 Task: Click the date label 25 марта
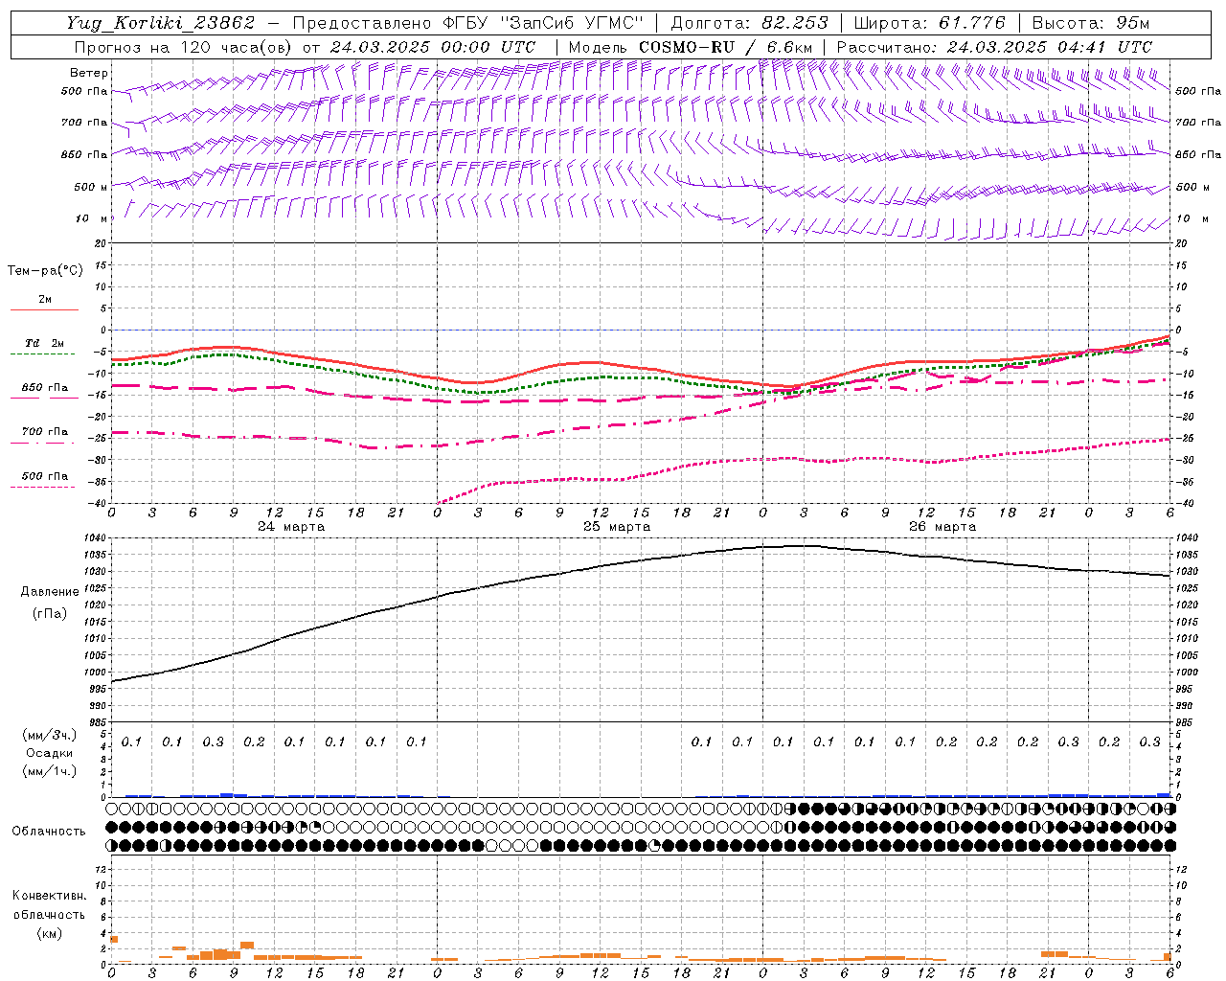tap(617, 527)
